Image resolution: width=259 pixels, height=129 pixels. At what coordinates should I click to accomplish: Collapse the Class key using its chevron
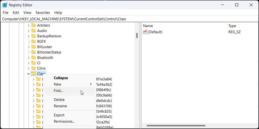pos(29,74)
